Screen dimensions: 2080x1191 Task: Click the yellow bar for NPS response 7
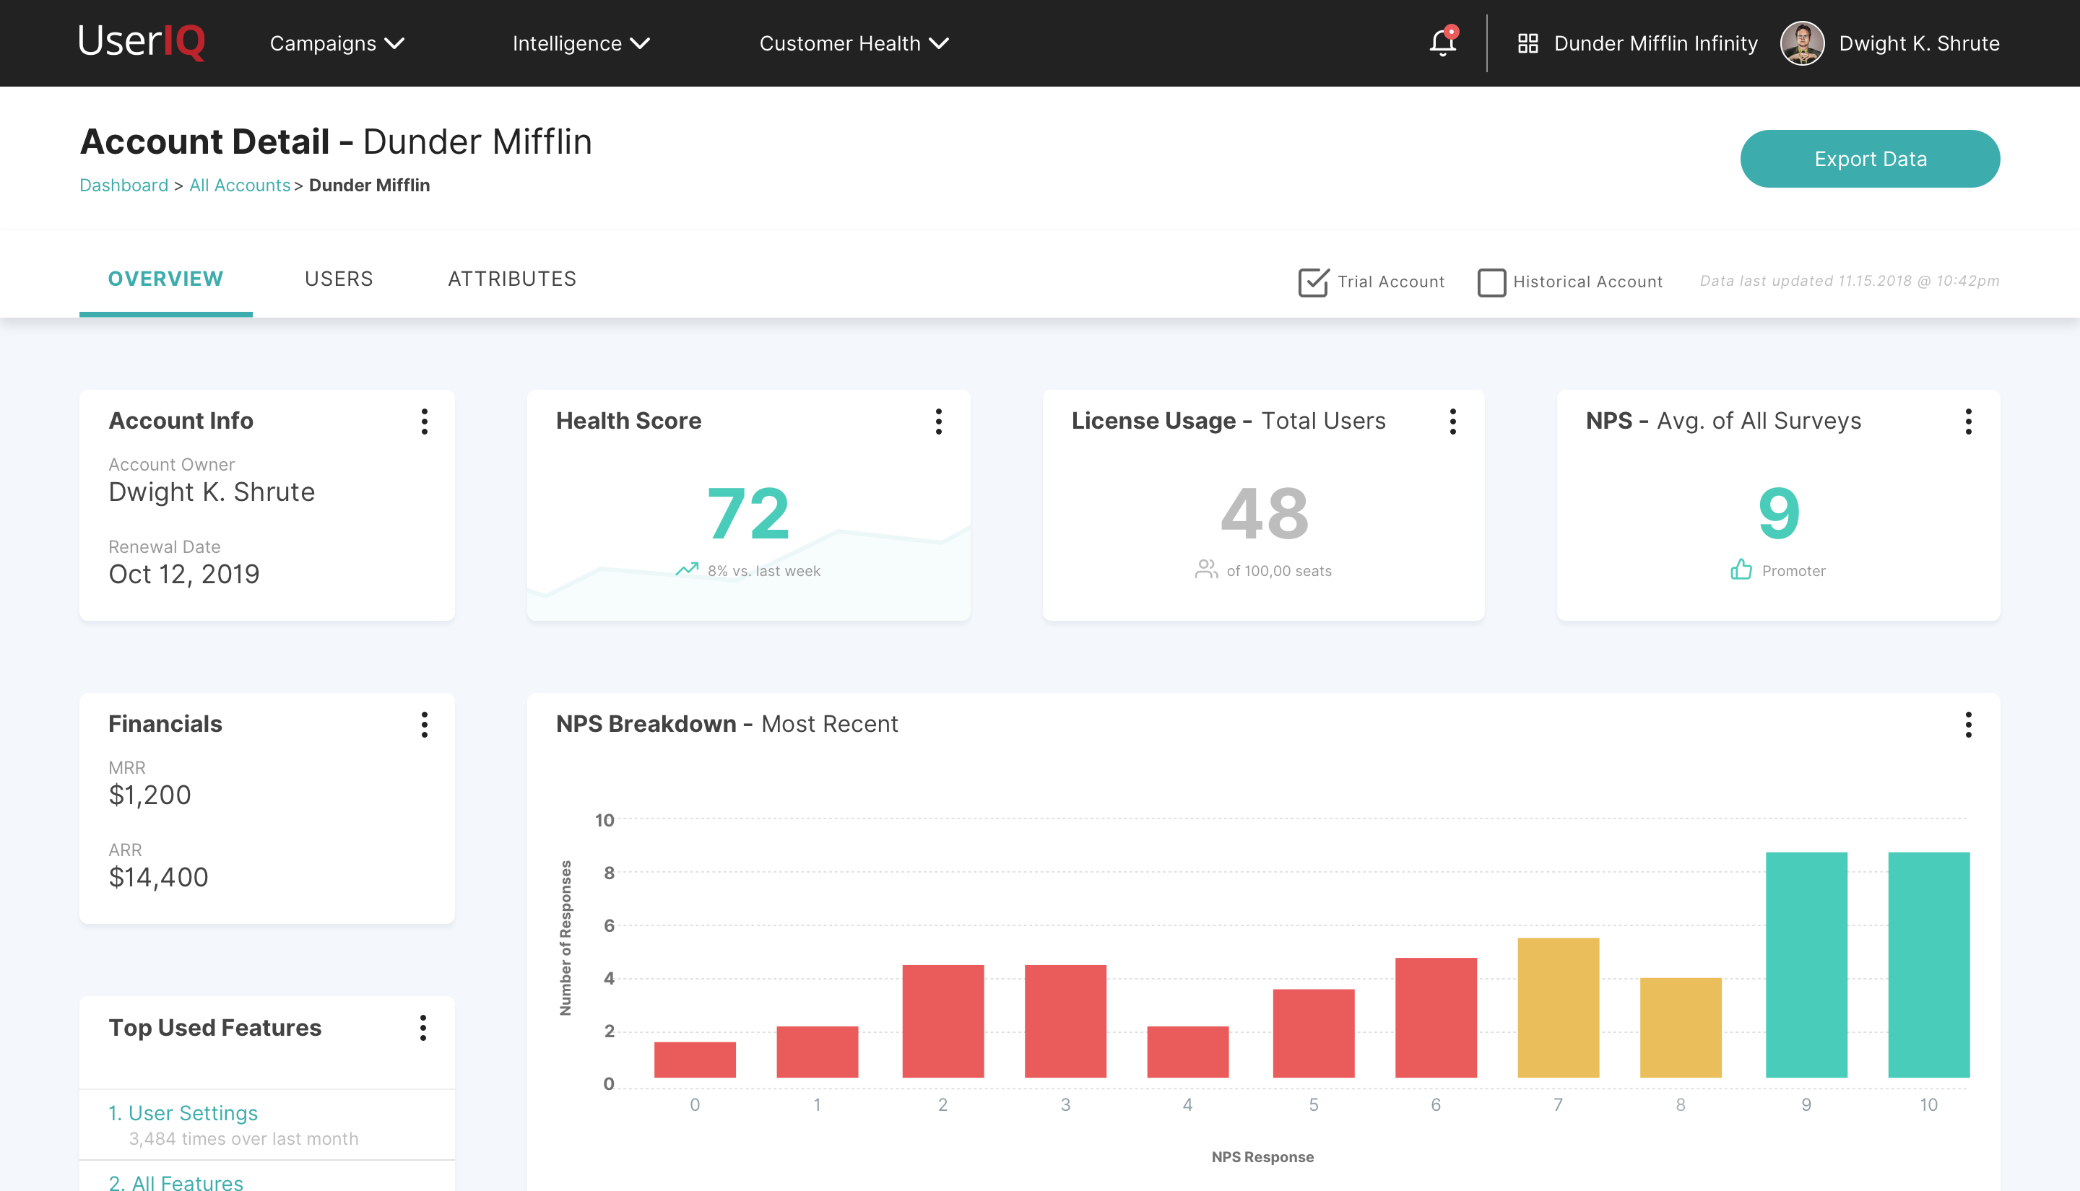[1558, 1008]
